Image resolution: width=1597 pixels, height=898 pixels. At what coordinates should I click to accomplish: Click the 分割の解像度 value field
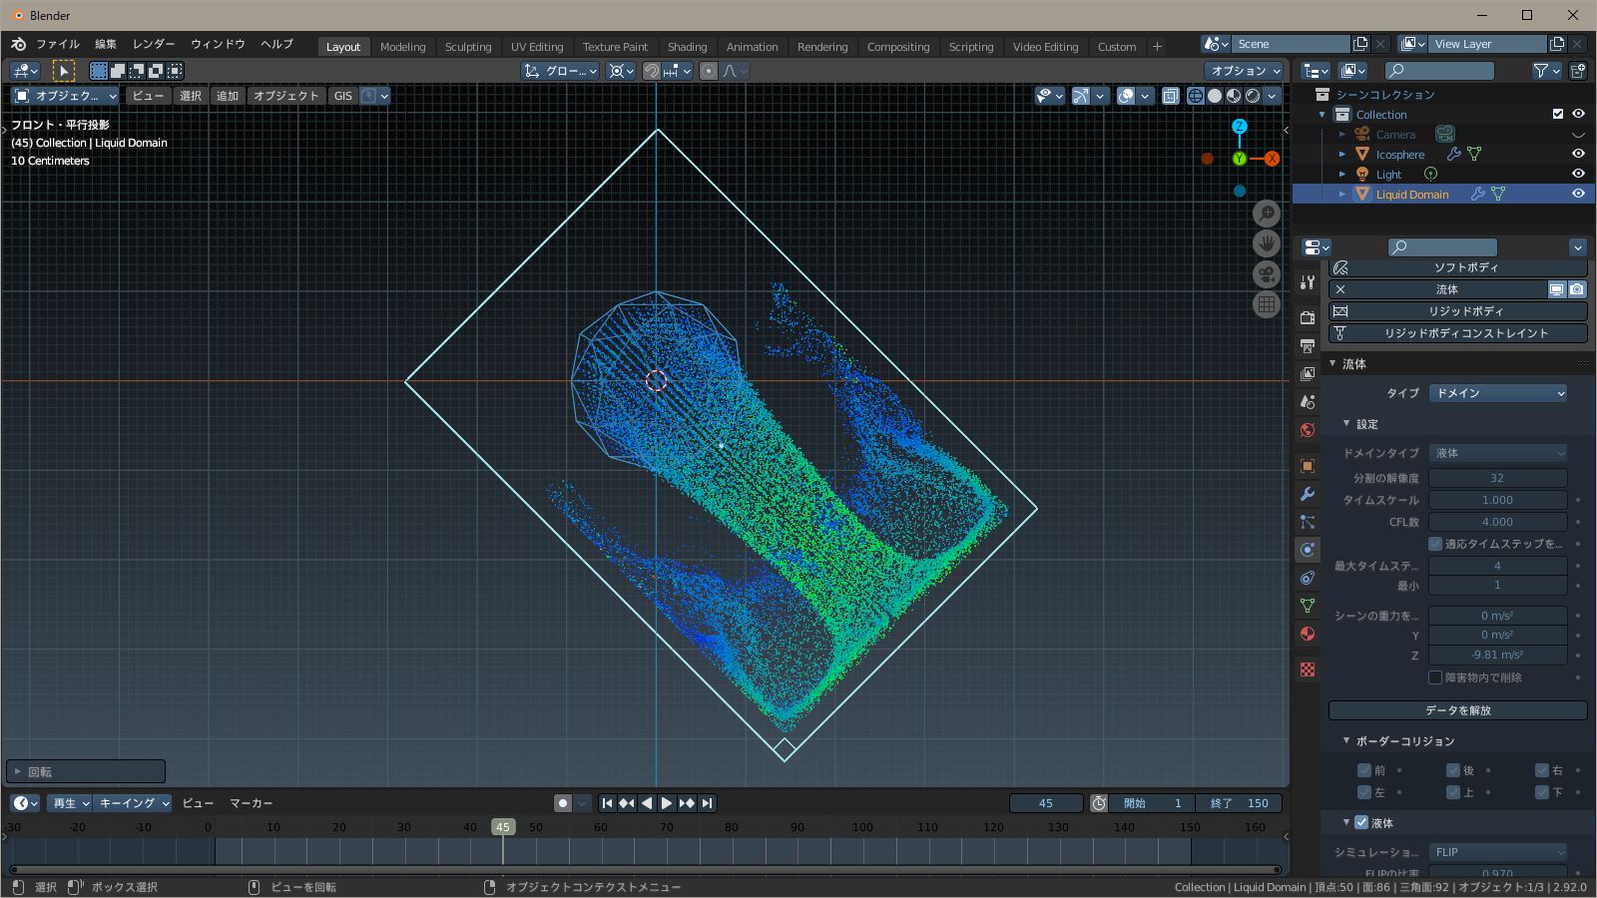point(1498,478)
